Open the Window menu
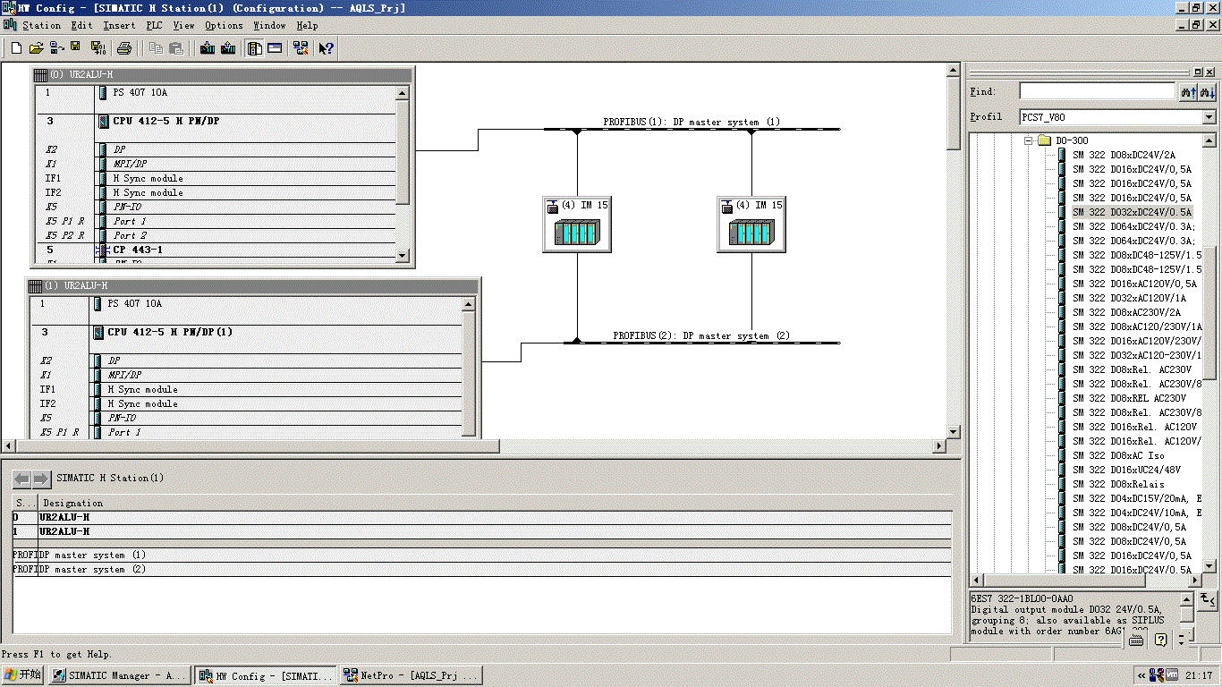 tap(269, 25)
